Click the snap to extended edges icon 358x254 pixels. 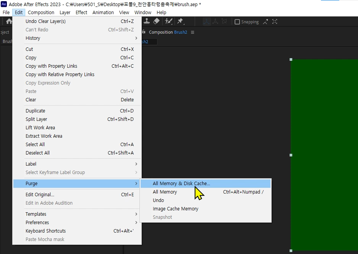pos(265,22)
